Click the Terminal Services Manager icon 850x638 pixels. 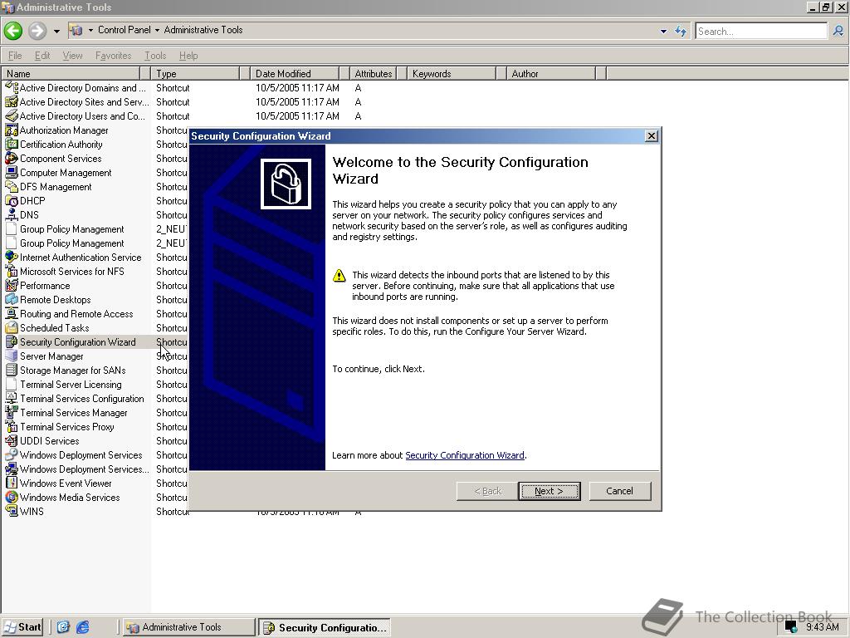click(12, 412)
